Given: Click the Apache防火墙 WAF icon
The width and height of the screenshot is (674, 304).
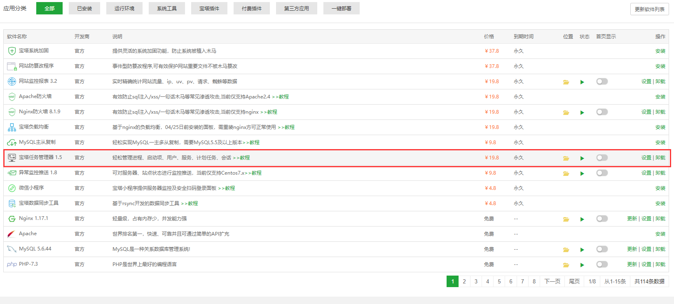Looking at the screenshot, I should click(12, 97).
